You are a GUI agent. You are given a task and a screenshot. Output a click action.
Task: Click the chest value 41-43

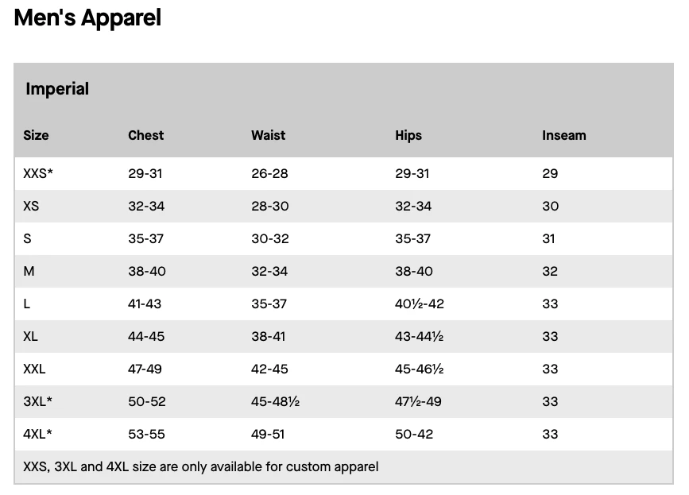[145, 304]
